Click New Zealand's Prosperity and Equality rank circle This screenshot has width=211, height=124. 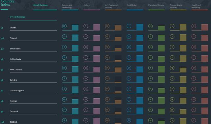172,68
